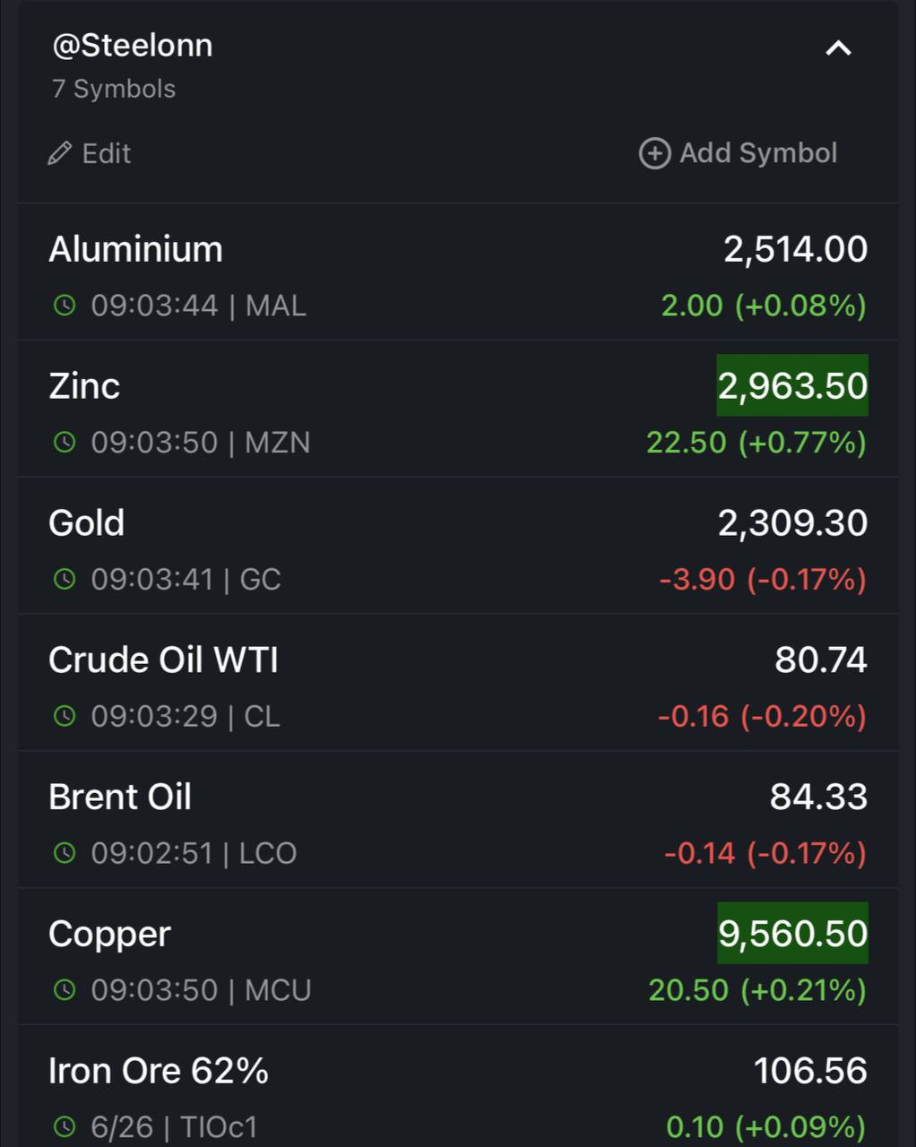Open the Zinc symbol details
Viewport: 916px width, 1147px height.
click(458, 410)
